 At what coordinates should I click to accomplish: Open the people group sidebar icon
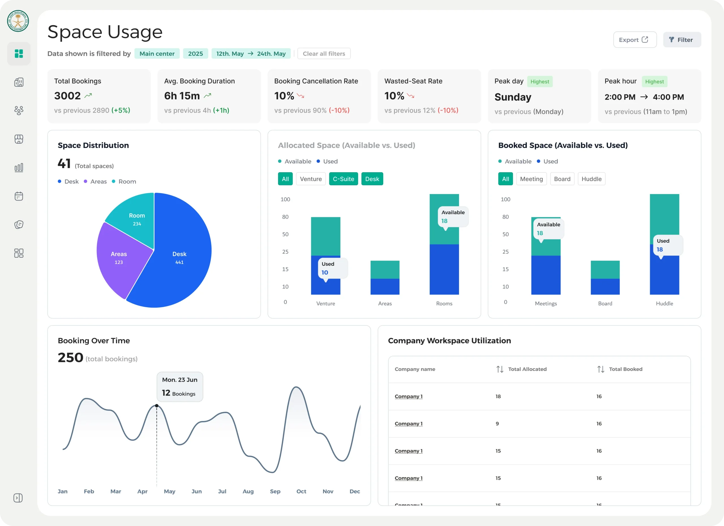pyautogui.click(x=19, y=111)
